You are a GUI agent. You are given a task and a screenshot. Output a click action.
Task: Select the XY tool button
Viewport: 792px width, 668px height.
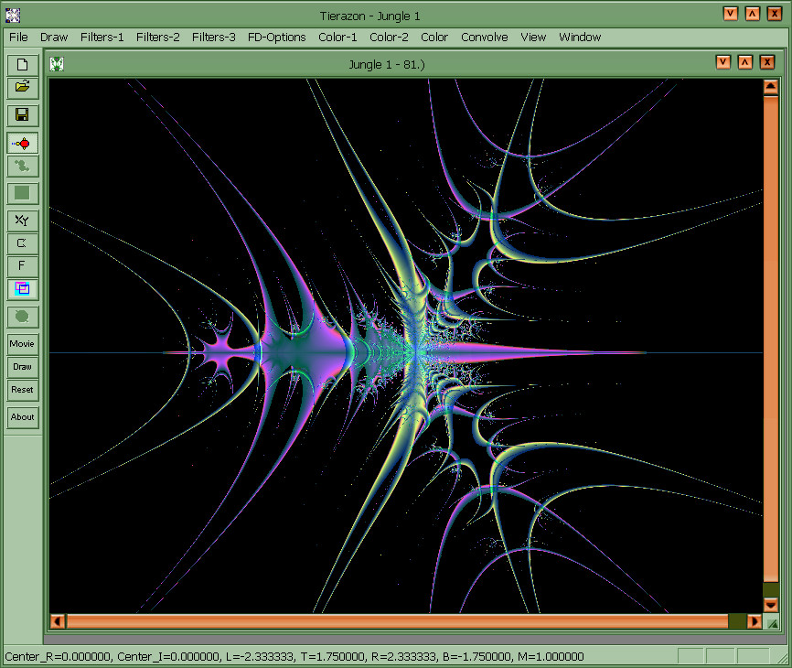pyautogui.click(x=23, y=221)
